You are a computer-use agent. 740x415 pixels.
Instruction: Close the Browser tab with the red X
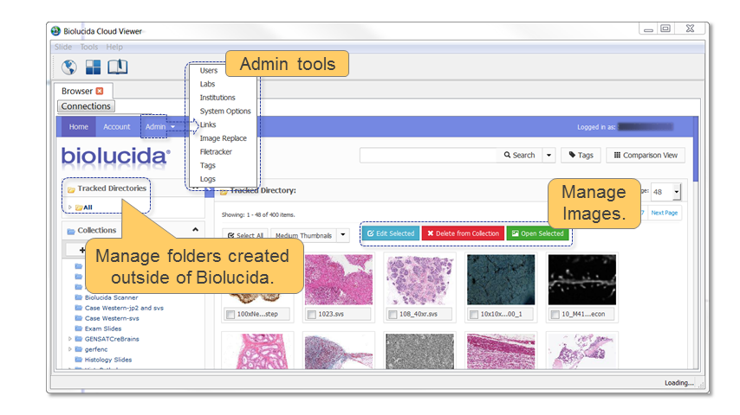(x=100, y=91)
